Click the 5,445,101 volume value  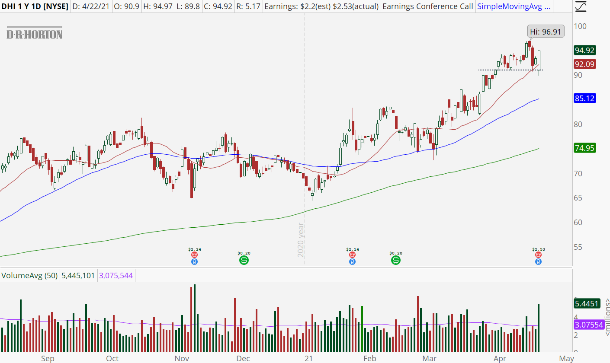(x=79, y=275)
